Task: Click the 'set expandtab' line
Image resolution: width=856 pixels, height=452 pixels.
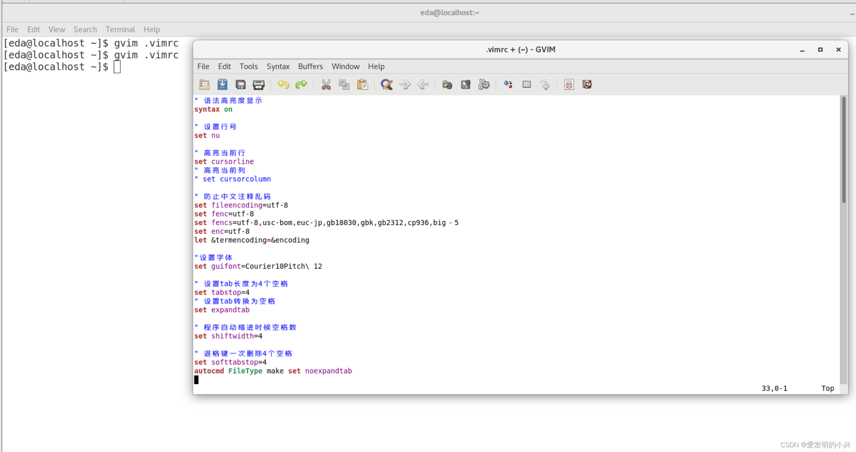Action: click(222, 310)
